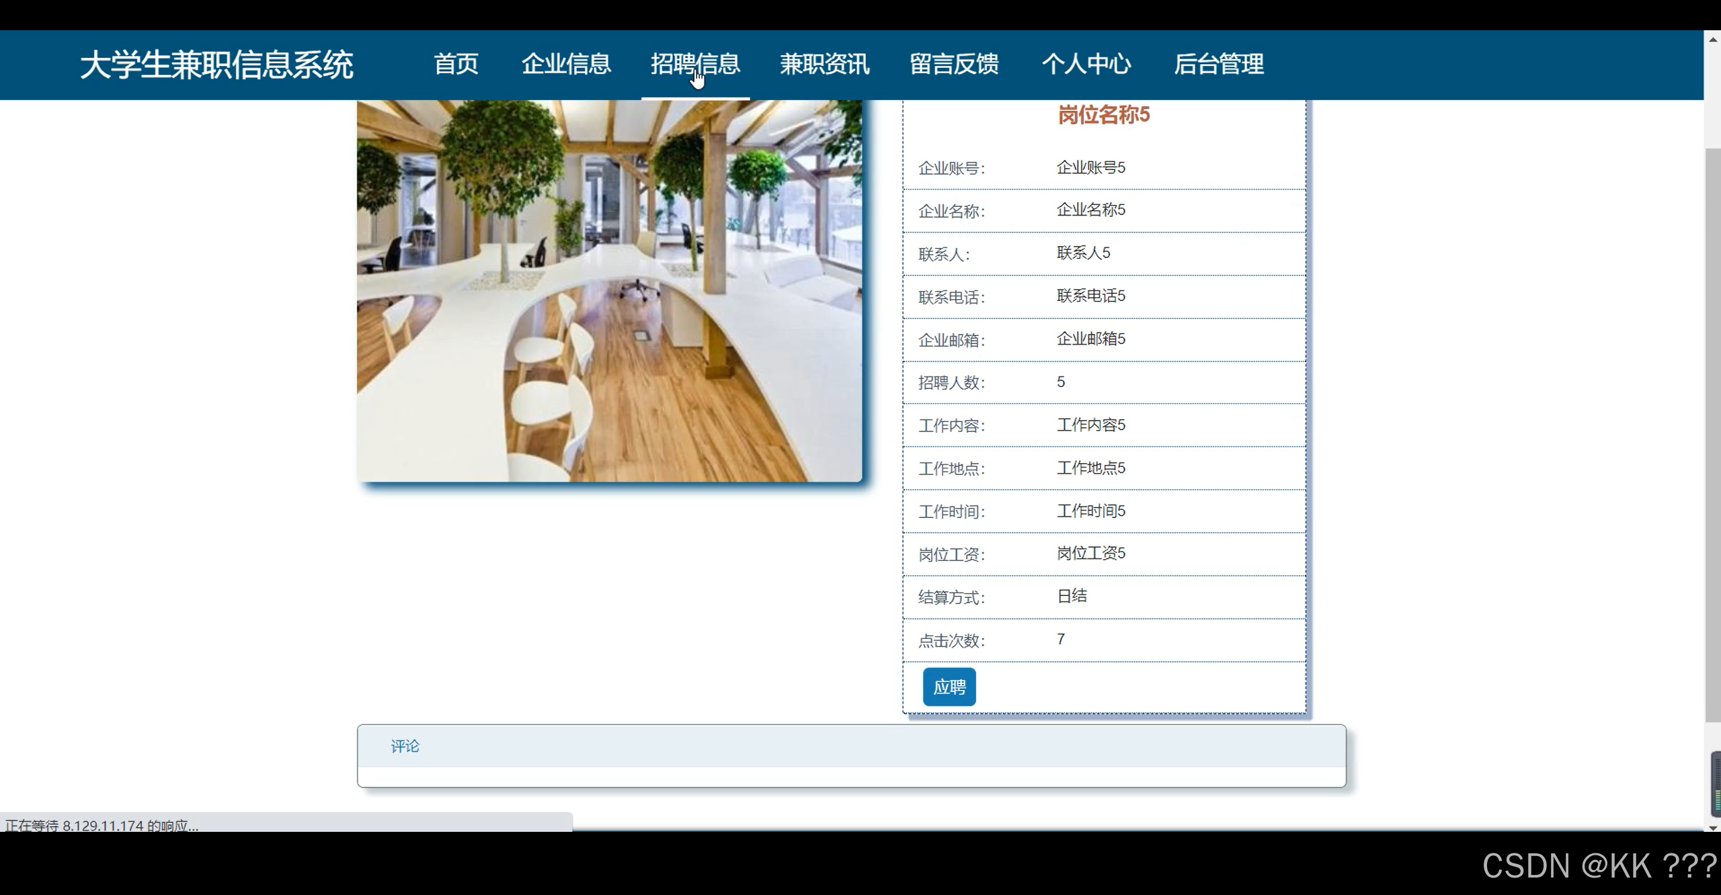Screen dimensions: 1721x895
Task: Expand the 评论 comments section
Action: (x=405, y=746)
